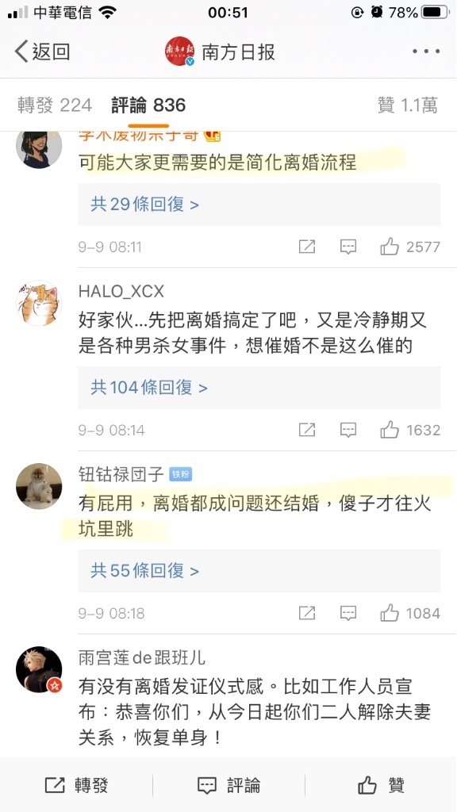Like the comment with 1084 likes
Viewport: 457px width, 812px height.
tap(390, 613)
